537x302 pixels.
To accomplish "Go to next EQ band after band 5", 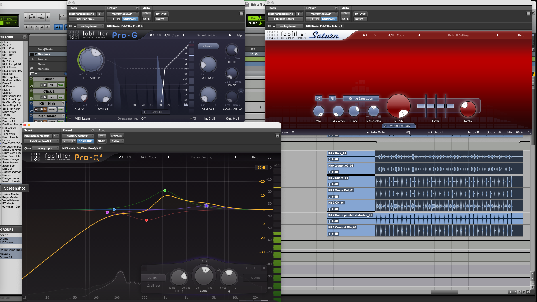I will (254, 268).
